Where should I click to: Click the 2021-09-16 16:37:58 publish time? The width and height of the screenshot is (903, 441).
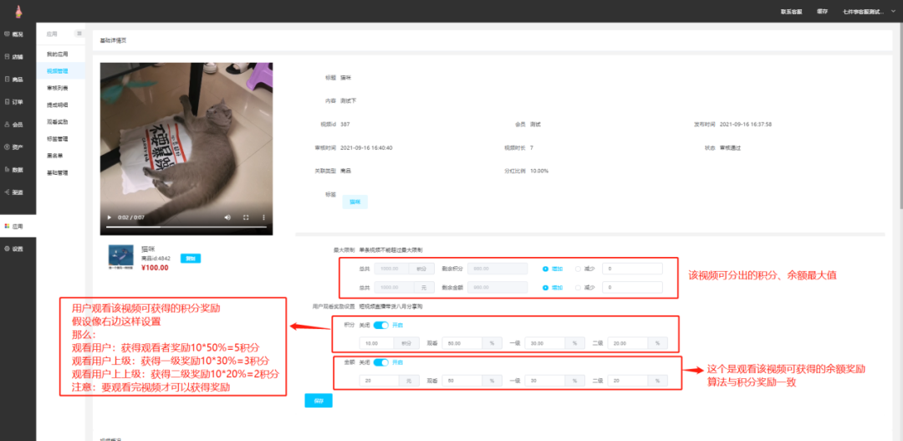click(746, 124)
